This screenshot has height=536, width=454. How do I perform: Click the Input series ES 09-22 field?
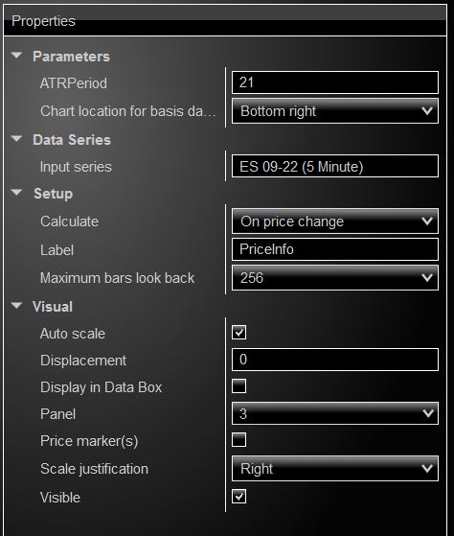(335, 166)
